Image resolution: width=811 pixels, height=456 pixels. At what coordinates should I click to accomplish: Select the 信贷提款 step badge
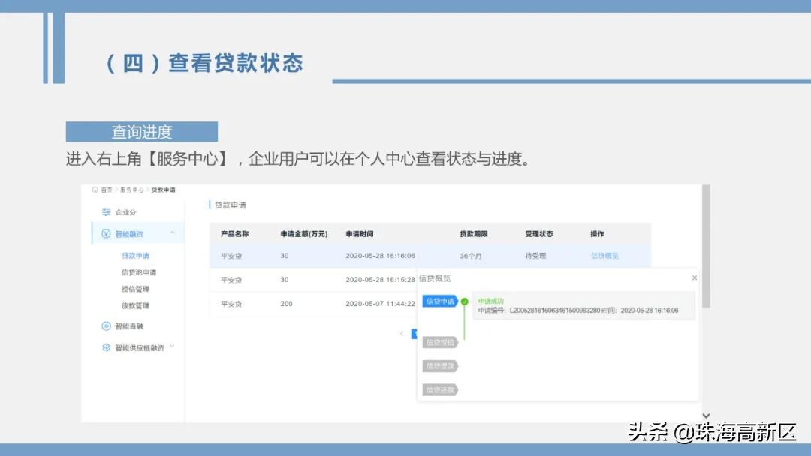tap(440, 367)
